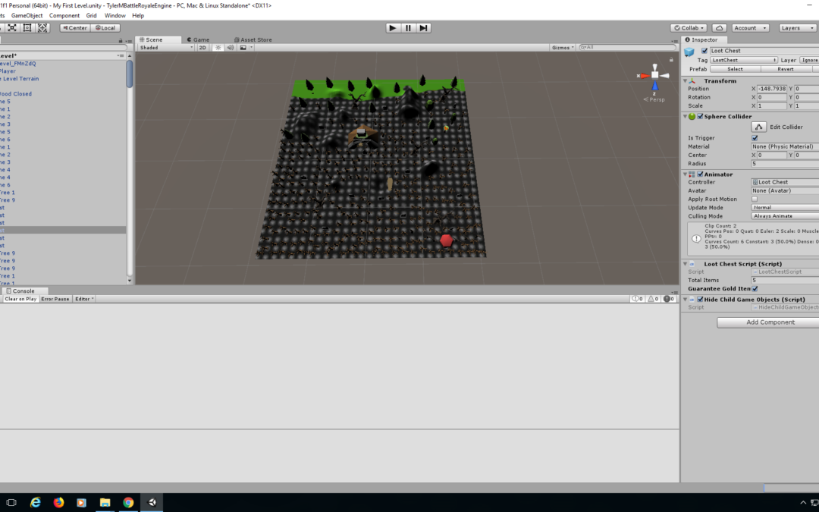The image size is (819, 512).
Task: Open the Collab dropdown
Action: [x=689, y=28]
